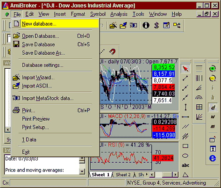Choose Save Database menu entry
The image size is (221, 188).
(55, 44)
